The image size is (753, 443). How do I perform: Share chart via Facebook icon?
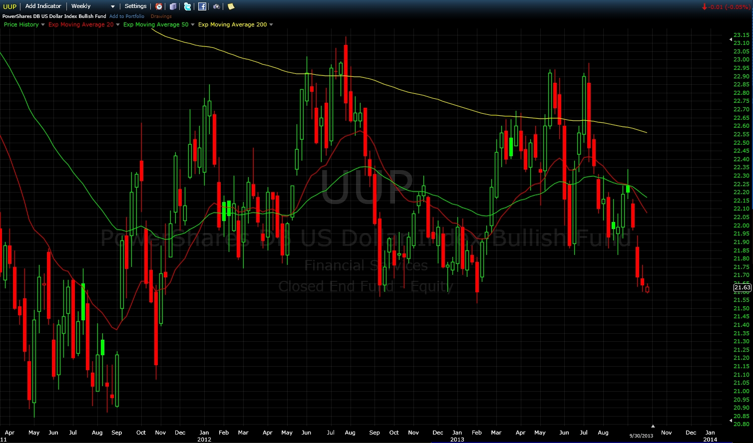[202, 6]
